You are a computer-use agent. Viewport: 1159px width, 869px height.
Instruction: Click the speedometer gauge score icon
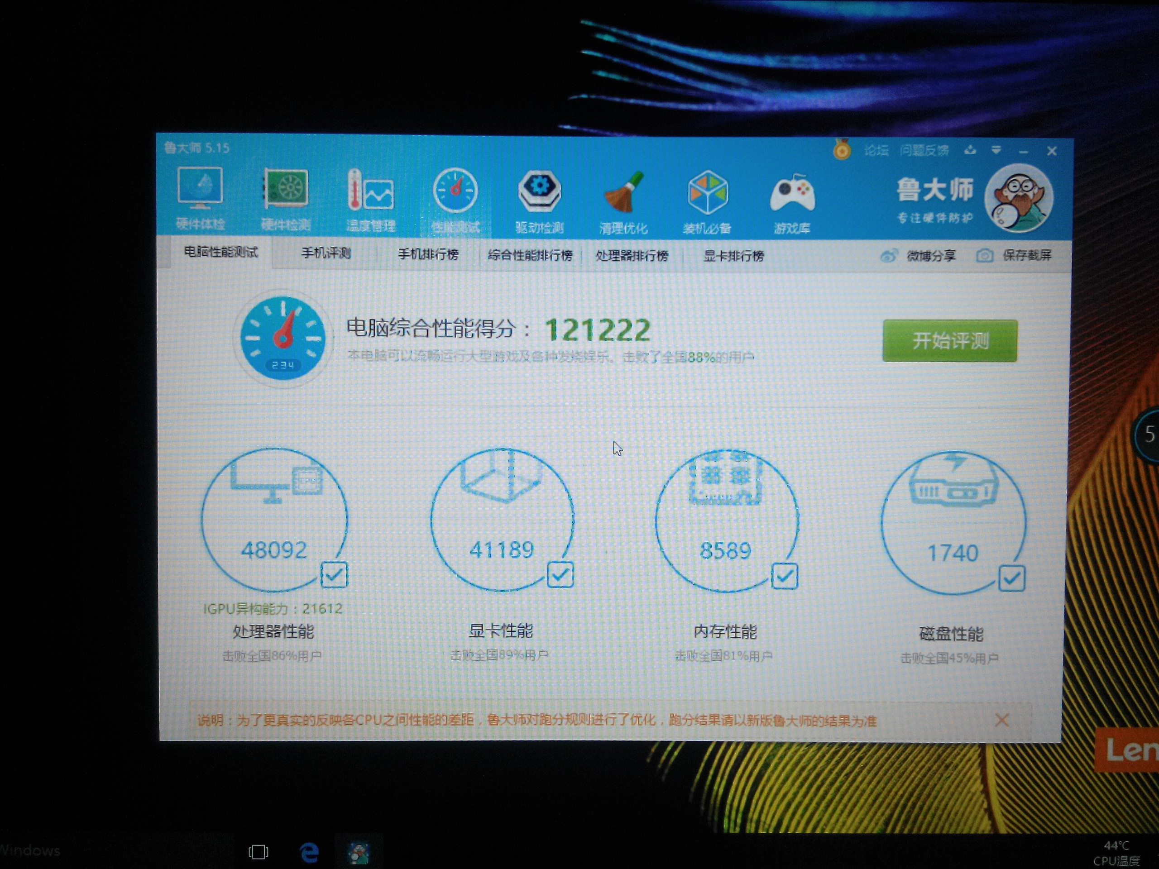pyautogui.click(x=283, y=339)
